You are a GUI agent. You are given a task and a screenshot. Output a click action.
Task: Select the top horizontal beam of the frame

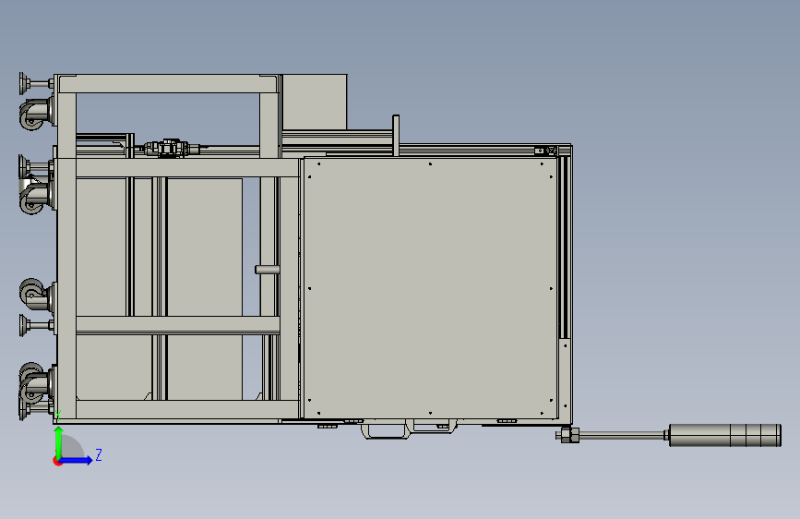(168, 84)
